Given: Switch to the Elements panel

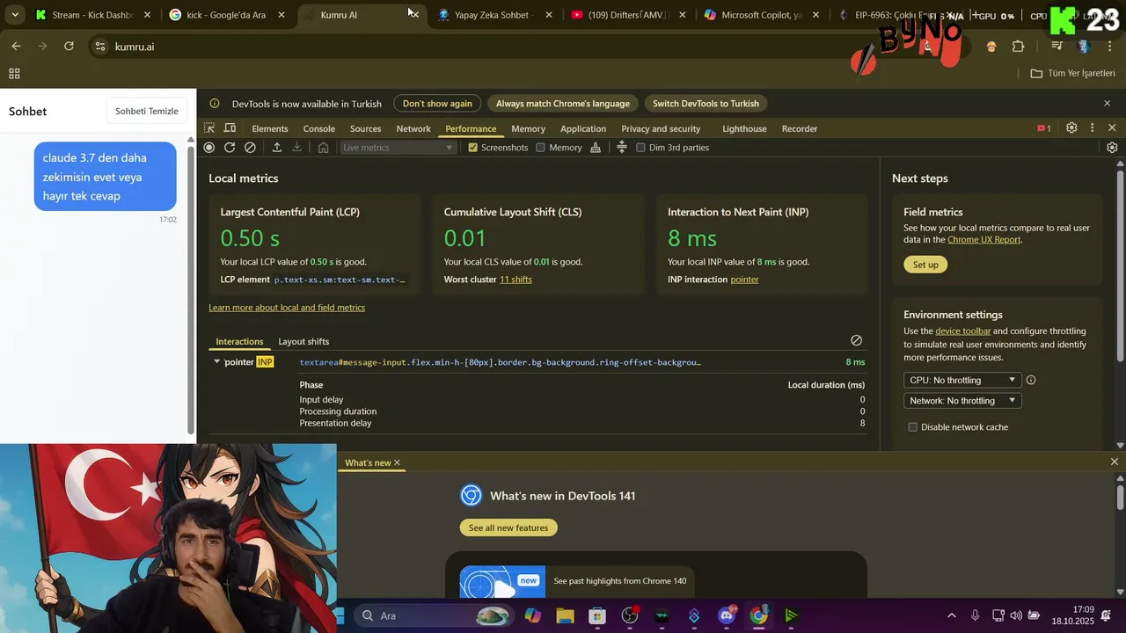Looking at the screenshot, I should click(269, 128).
